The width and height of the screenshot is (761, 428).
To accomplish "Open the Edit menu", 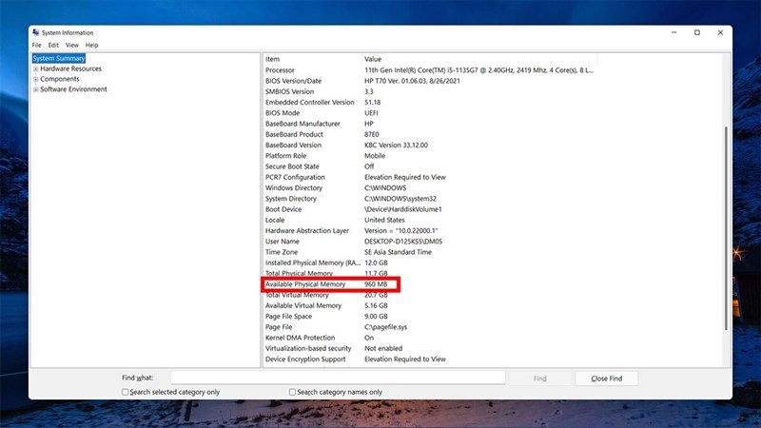I will coord(53,45).
